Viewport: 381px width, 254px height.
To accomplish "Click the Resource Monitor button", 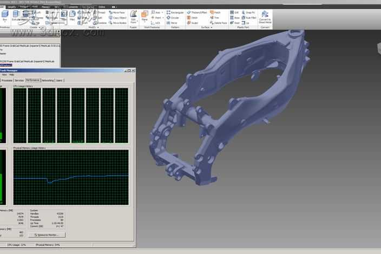I will 47,235.
